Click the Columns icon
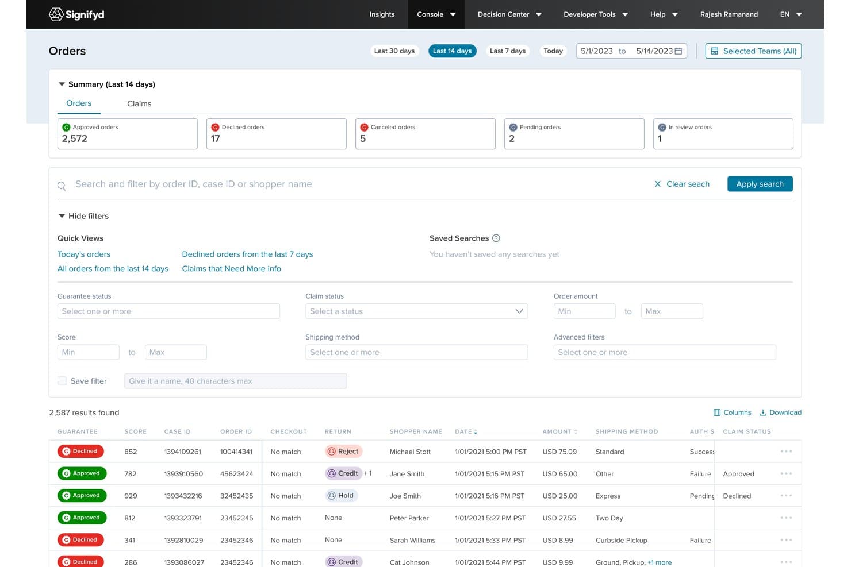Screen dimensions: 851x567 click(717, 412)
